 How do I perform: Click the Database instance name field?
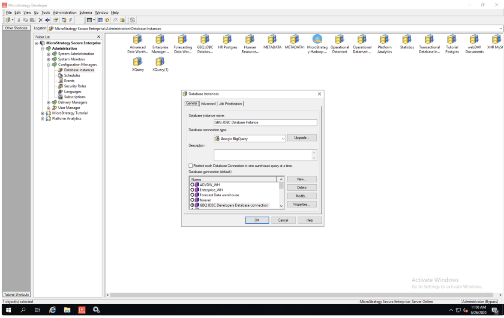tap(265, 122)
